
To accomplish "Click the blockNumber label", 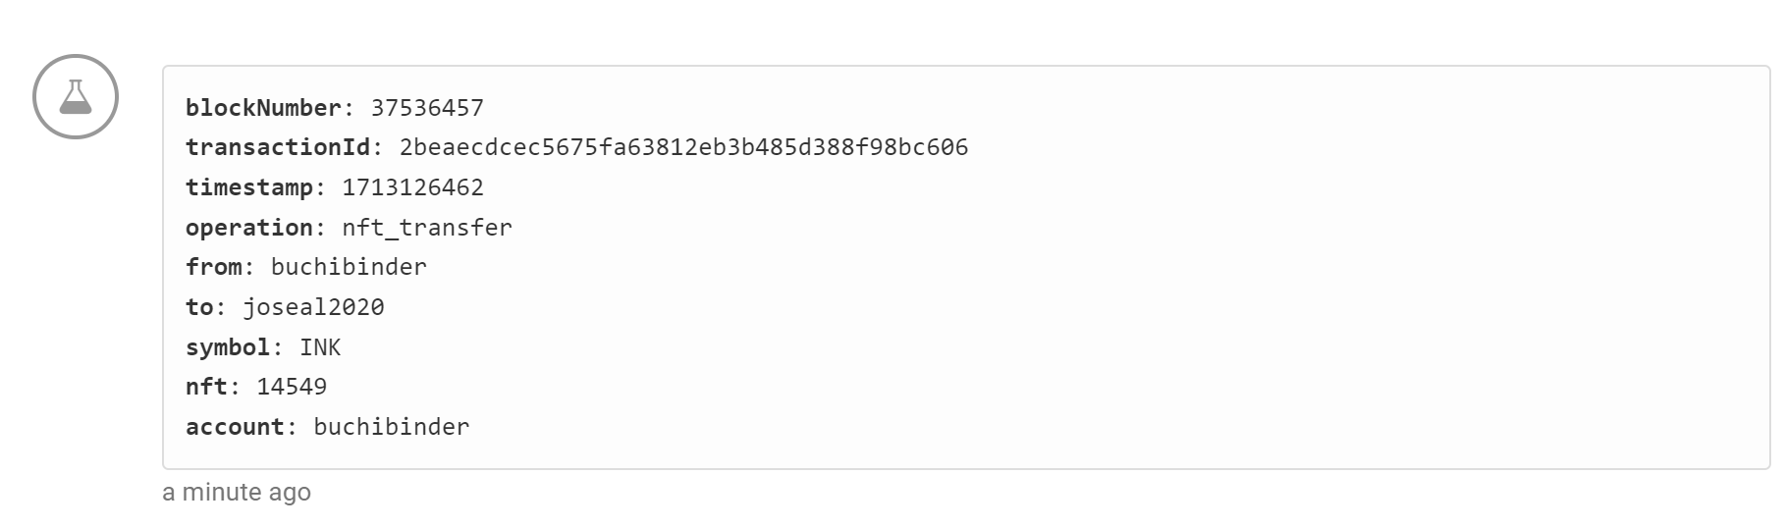I will [263, 108].
